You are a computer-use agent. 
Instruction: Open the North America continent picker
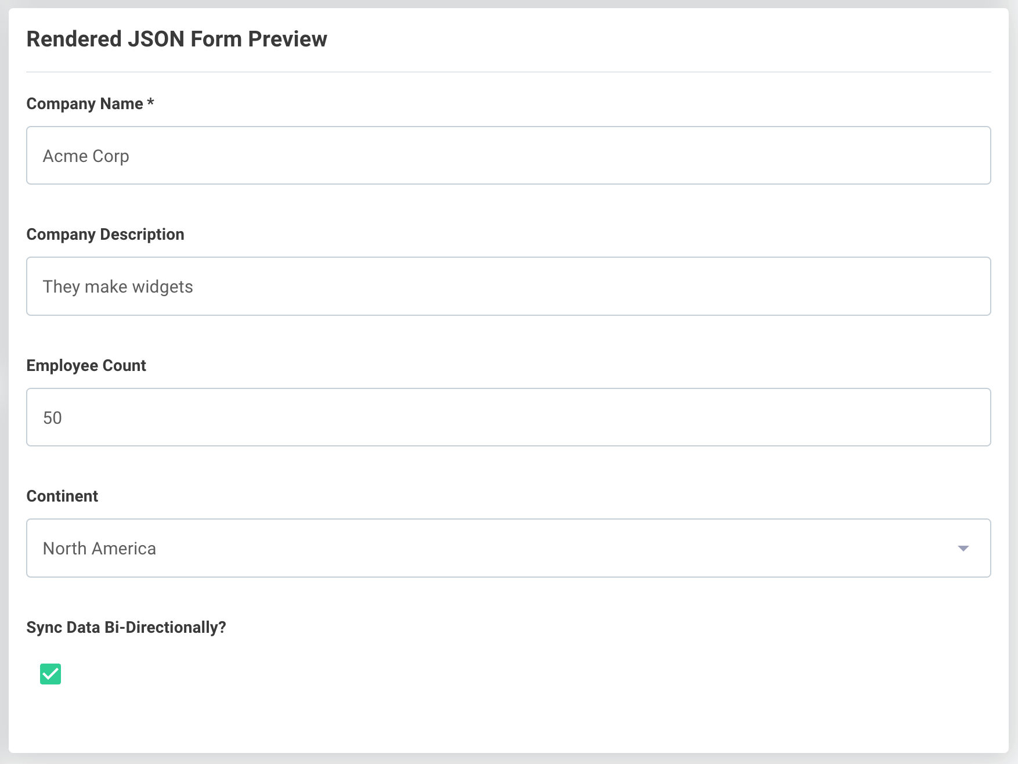508,547
